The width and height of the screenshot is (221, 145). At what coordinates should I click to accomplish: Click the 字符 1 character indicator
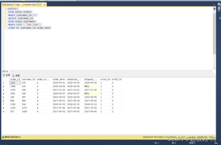pyautogui.click(x=192, y=143)
